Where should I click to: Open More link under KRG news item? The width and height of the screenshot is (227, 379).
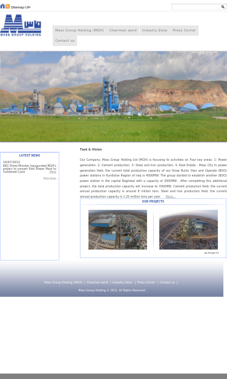pos(53,172)
